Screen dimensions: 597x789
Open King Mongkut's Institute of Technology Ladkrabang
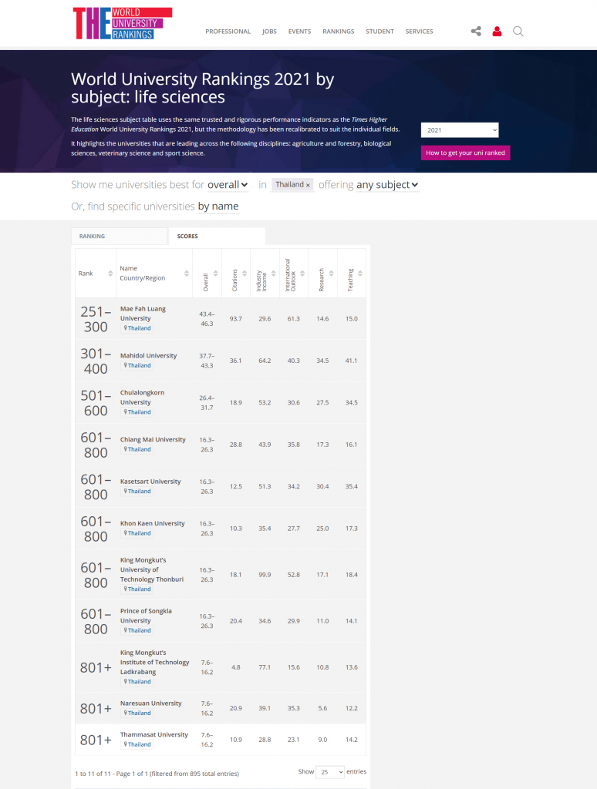pos(155,662)
